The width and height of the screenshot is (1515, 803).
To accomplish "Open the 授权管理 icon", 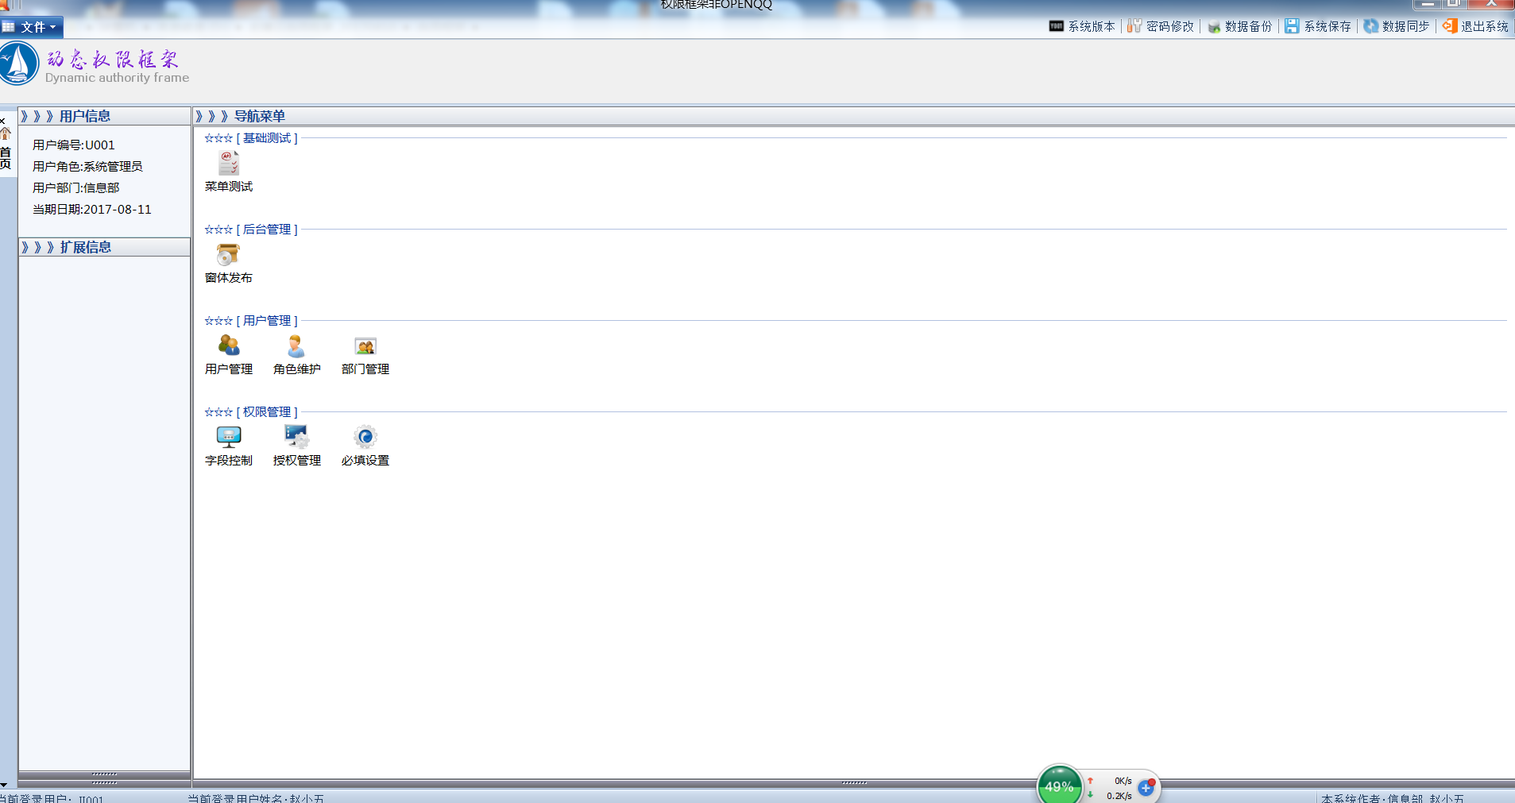I will (x=296, y=437).
